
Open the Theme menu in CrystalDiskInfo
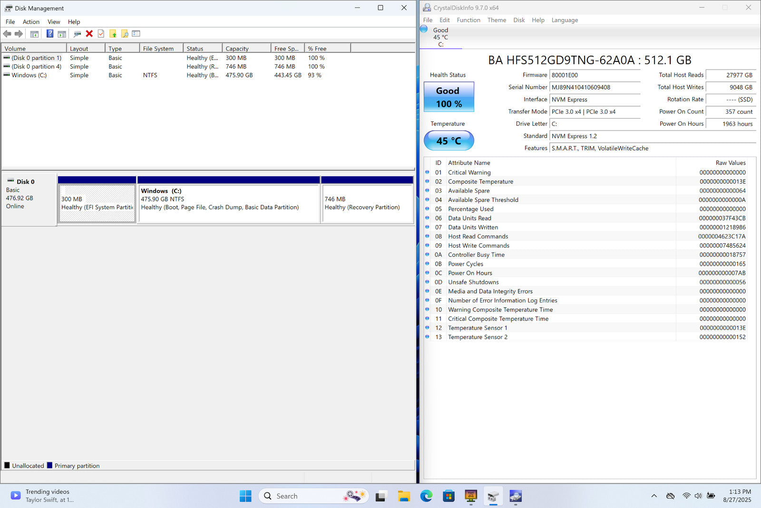click(x=497, y=20)
